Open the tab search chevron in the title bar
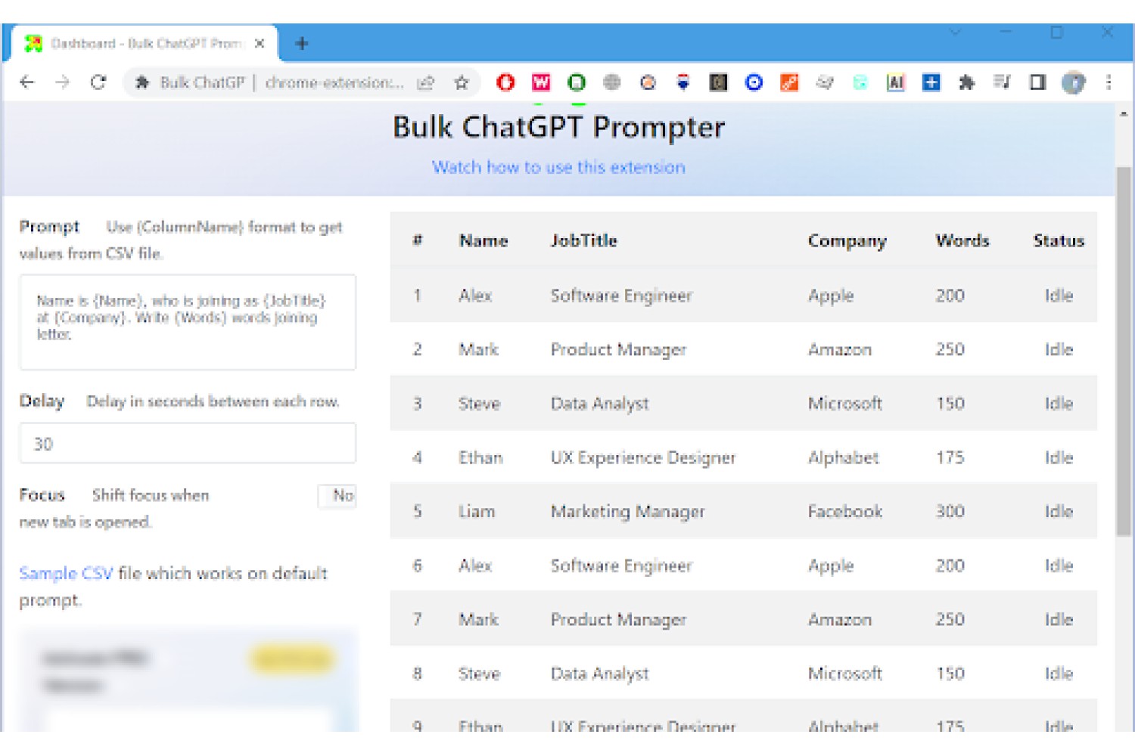Image resolution: width=1135 pixels, height=756 pixels. pos(955,33)
